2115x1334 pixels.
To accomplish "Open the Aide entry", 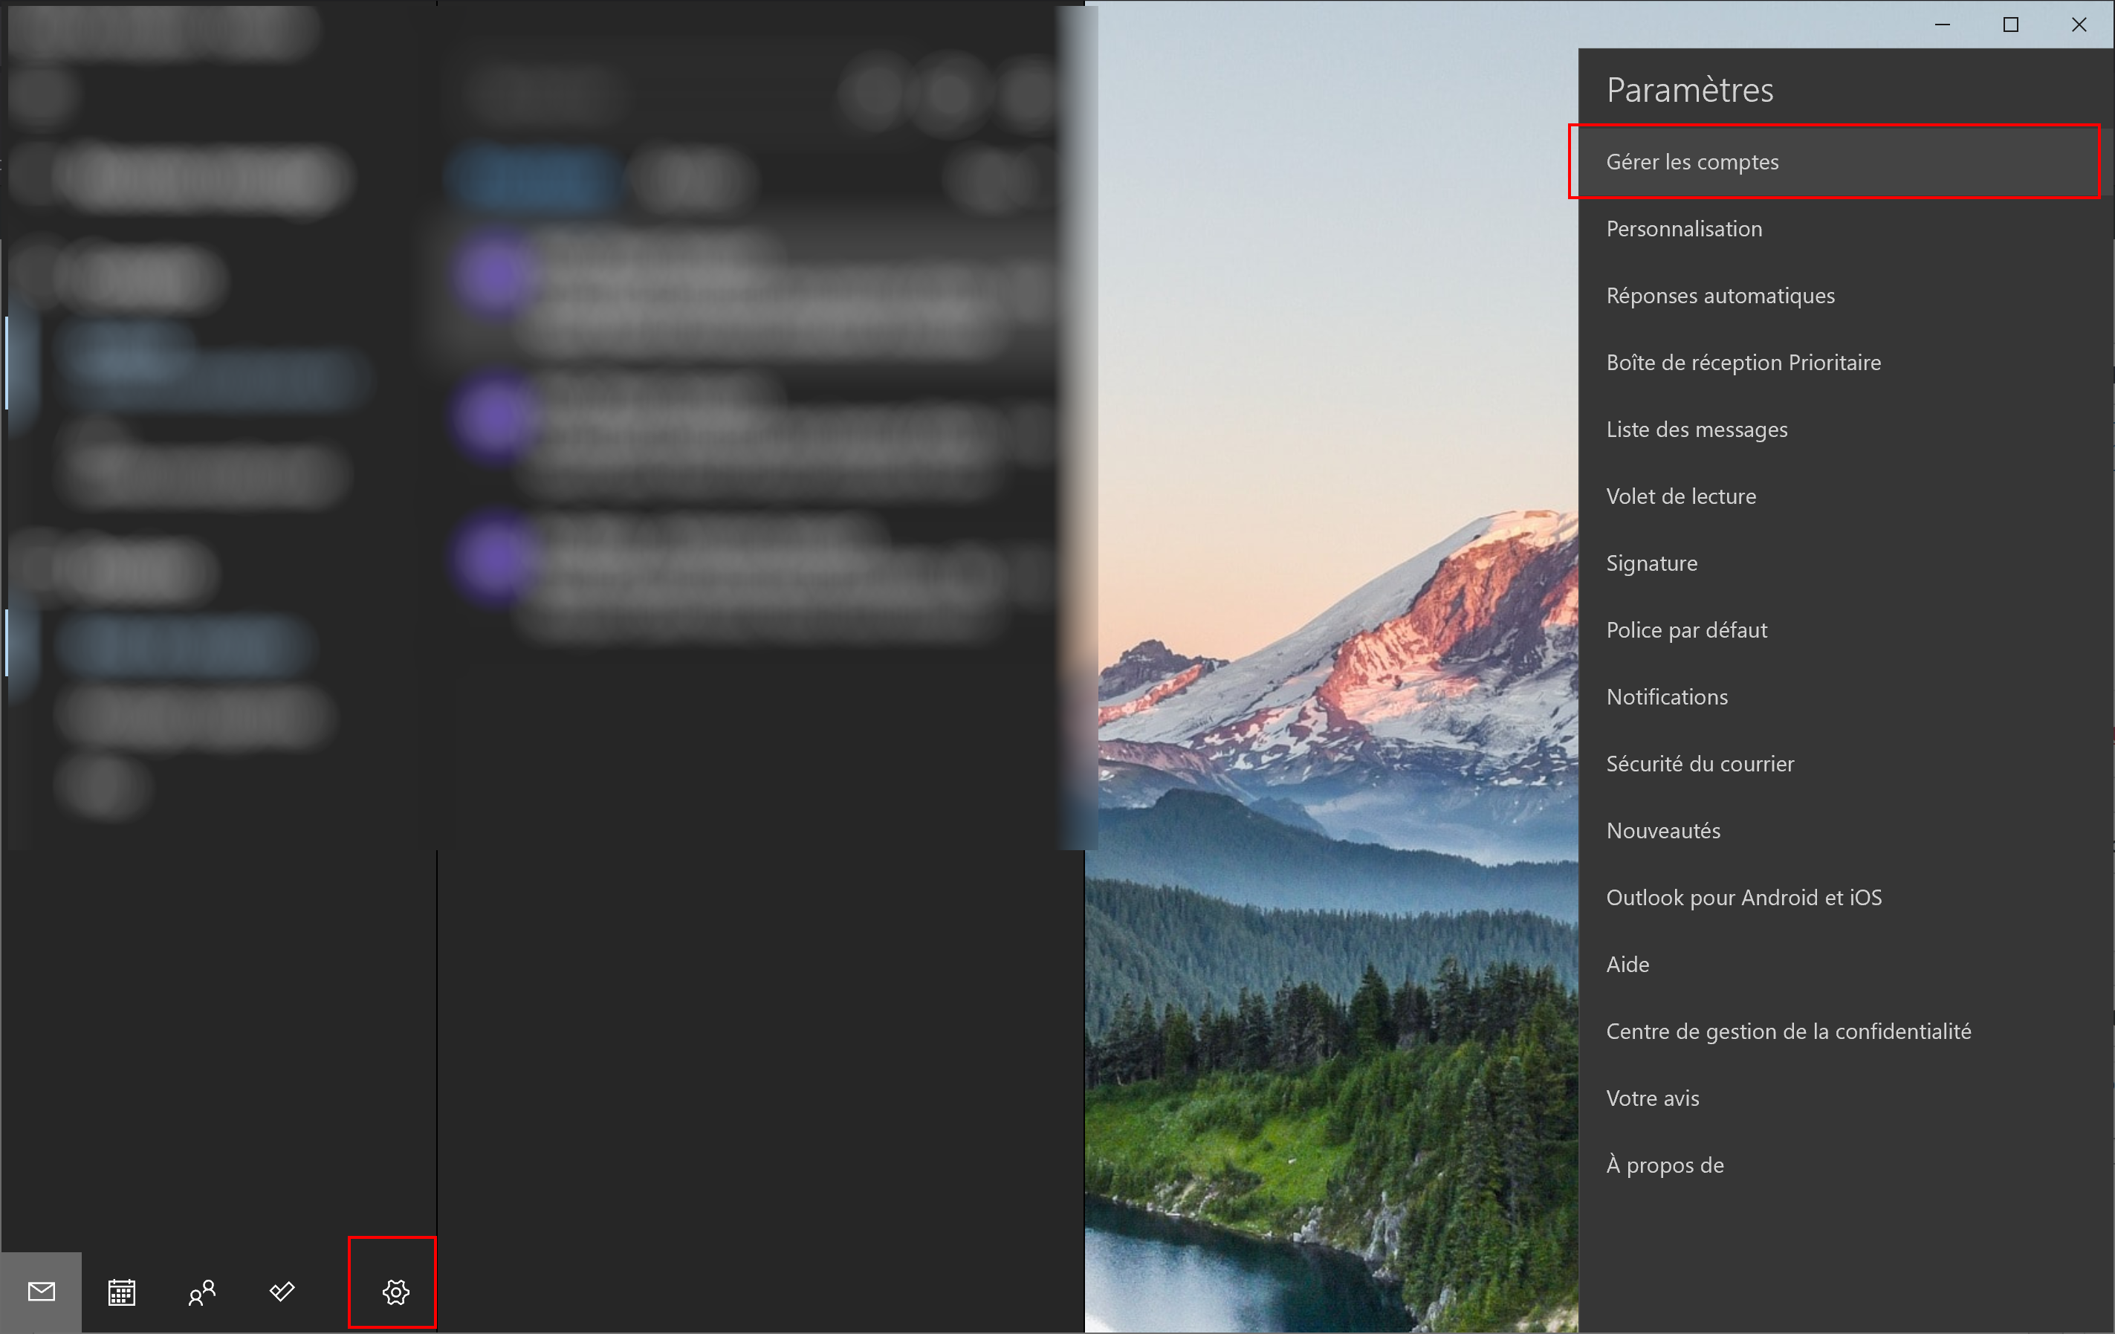I will pos(1627,965).
